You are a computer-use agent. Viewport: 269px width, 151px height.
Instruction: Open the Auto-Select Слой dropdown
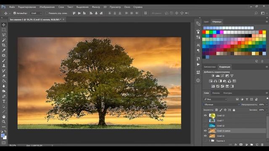pos(37,13)
